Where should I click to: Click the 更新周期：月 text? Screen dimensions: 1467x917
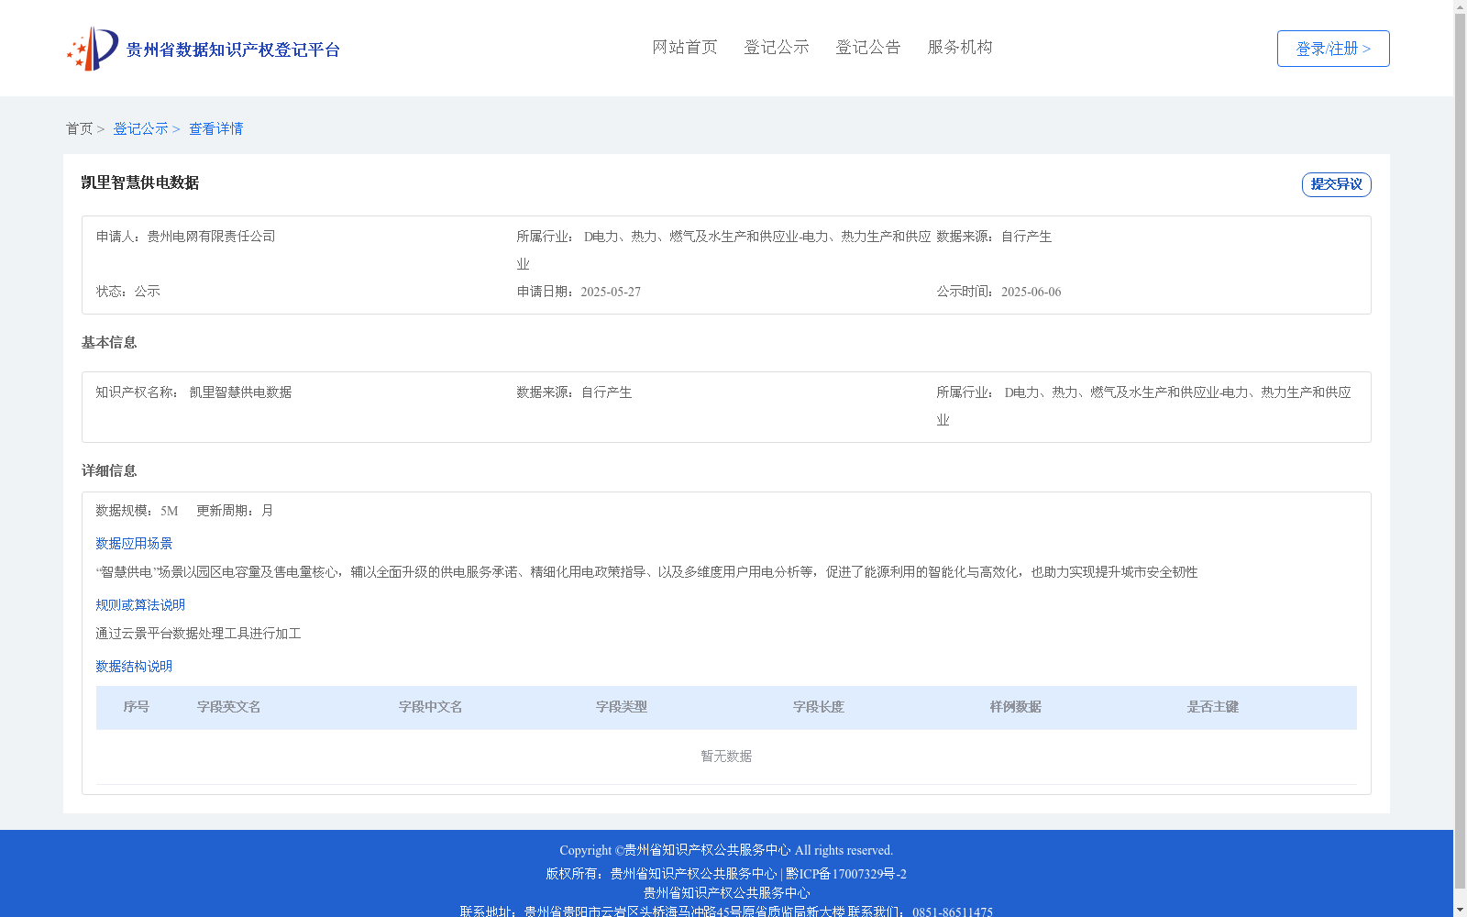click(x=235, y=511)
